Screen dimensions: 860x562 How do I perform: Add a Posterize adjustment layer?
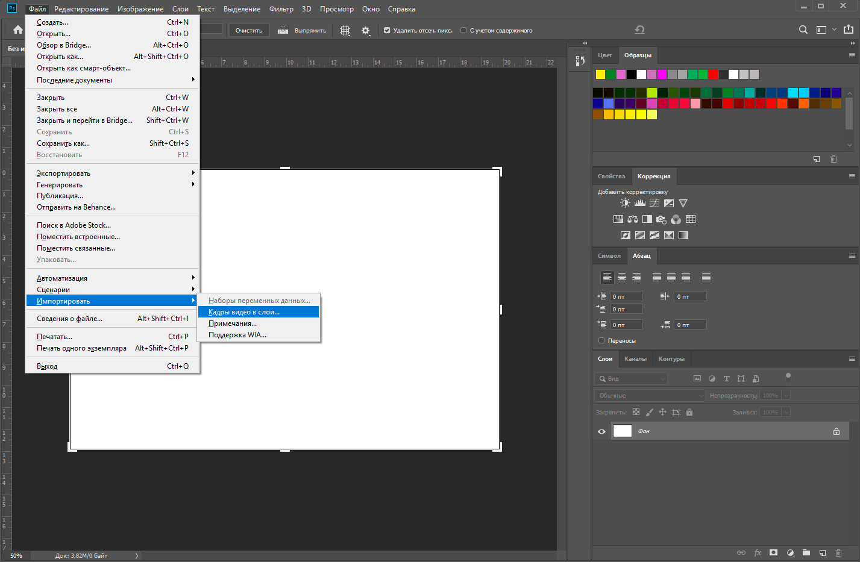640,235
